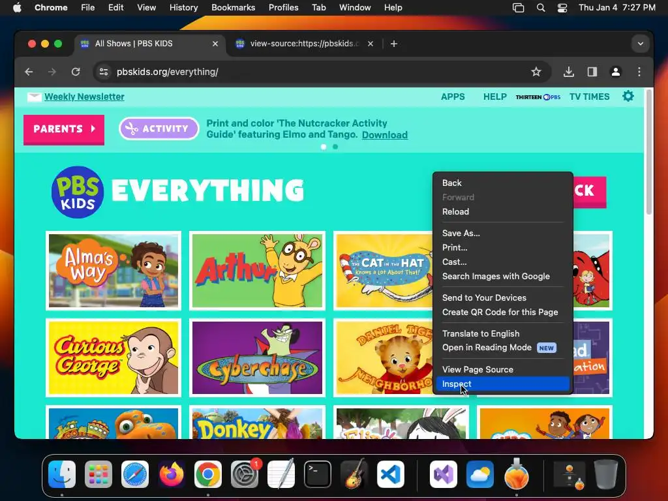668x501 pixels.
Task: Open Alma's Way show thumbnail
Action: [114, 271]
